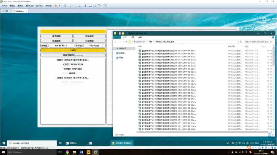Expand the Explorer address bar history dropdown
This screenshot has width=277, height=155.
[x=238, y=42]
